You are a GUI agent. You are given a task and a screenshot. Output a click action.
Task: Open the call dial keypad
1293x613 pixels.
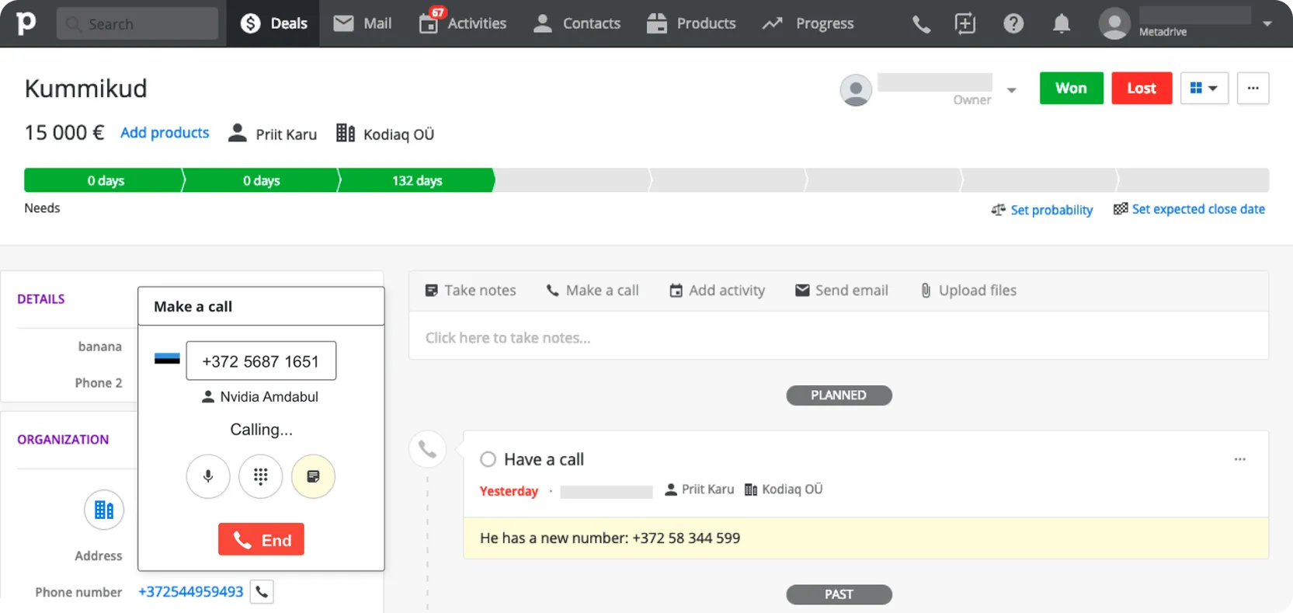(x=260, y=476)
